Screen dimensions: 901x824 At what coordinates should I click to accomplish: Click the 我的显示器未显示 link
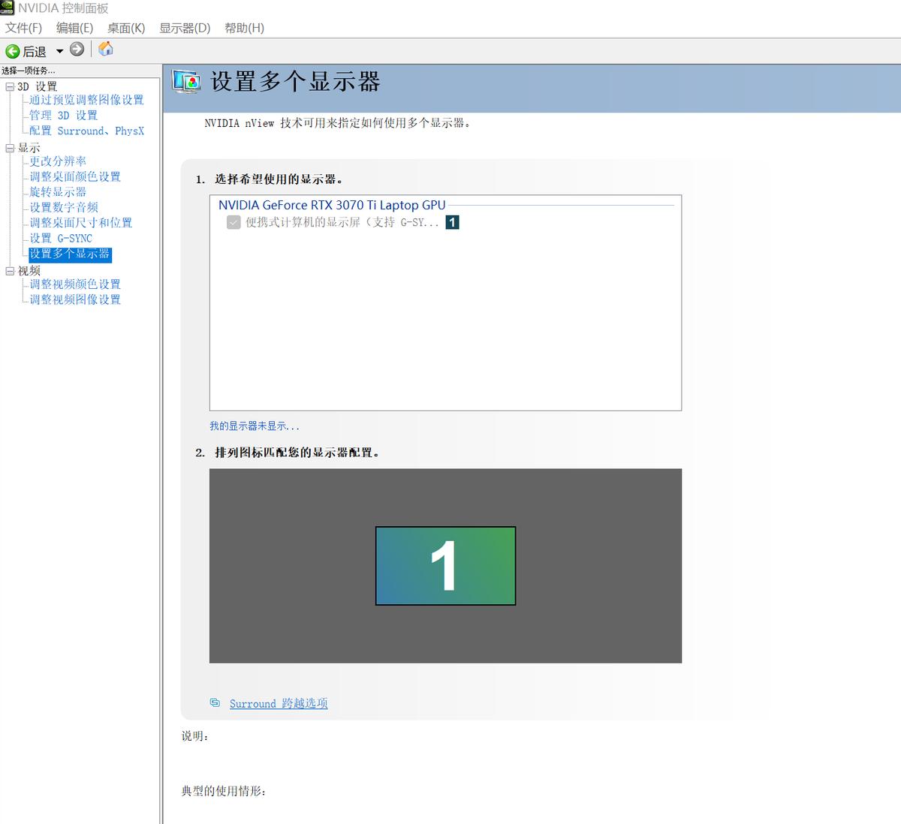click(254, 426)
